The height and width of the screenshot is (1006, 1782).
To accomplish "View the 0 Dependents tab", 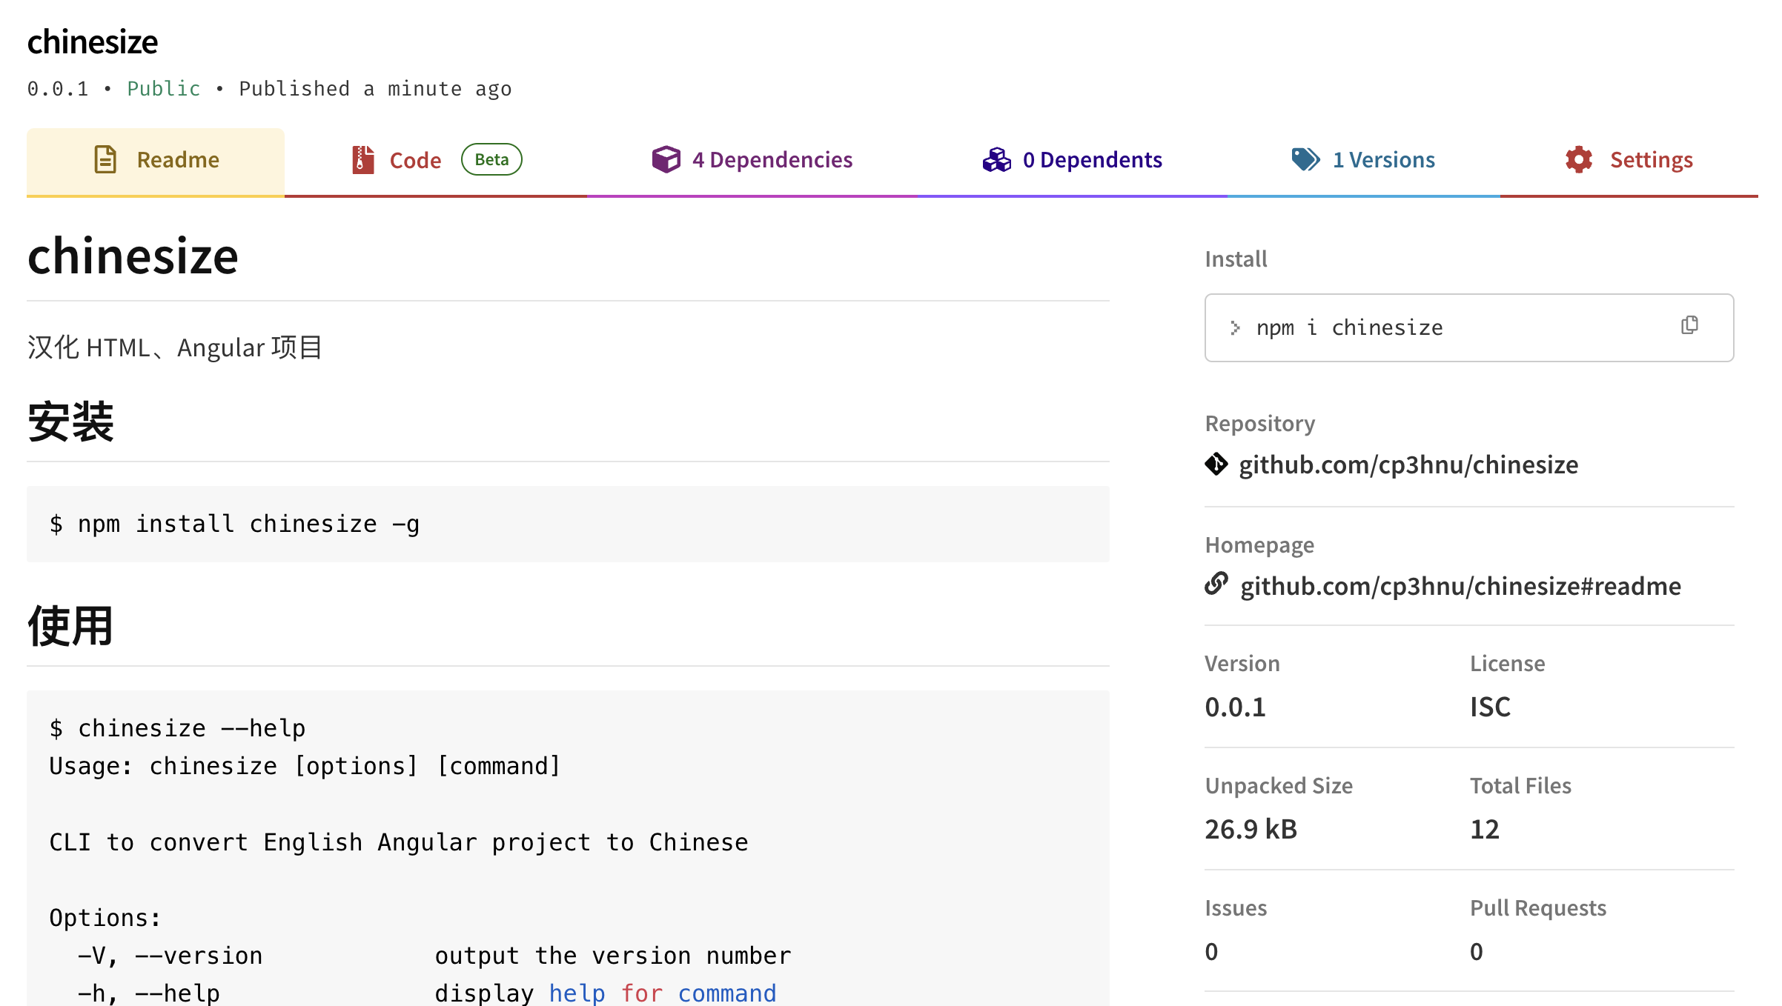I will coord(1072,161).
